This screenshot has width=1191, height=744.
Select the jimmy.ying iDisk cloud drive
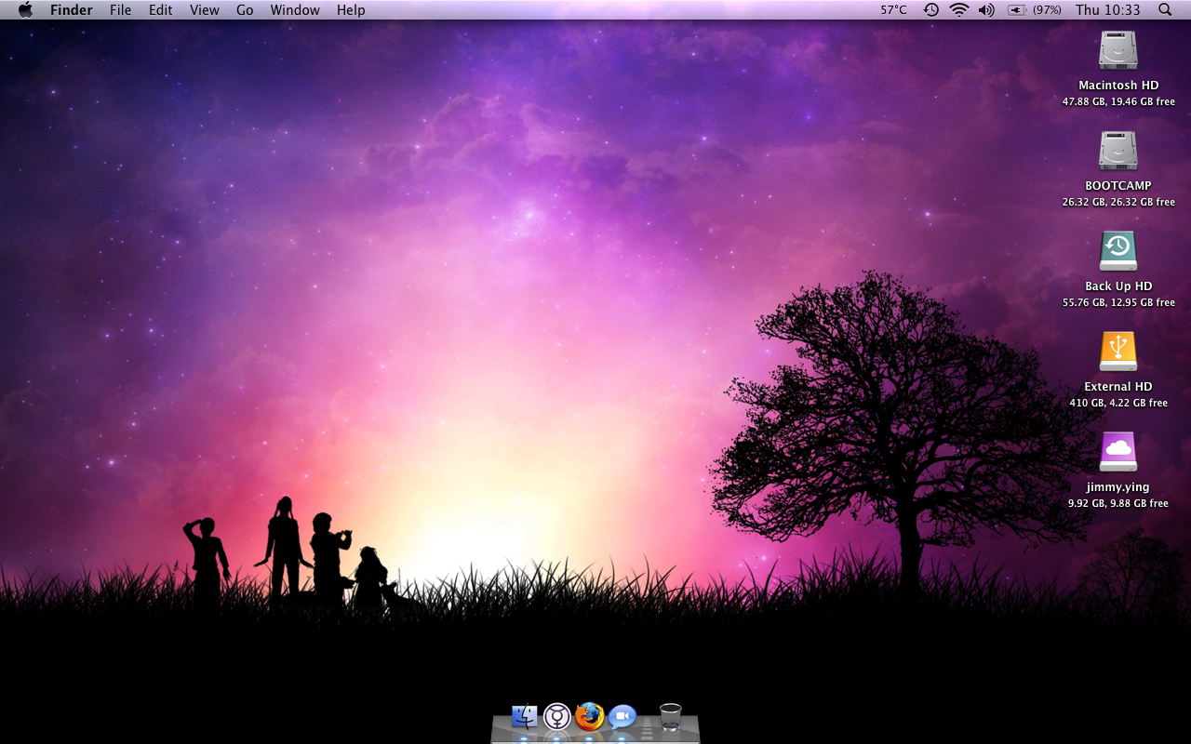click(1118, 452)
